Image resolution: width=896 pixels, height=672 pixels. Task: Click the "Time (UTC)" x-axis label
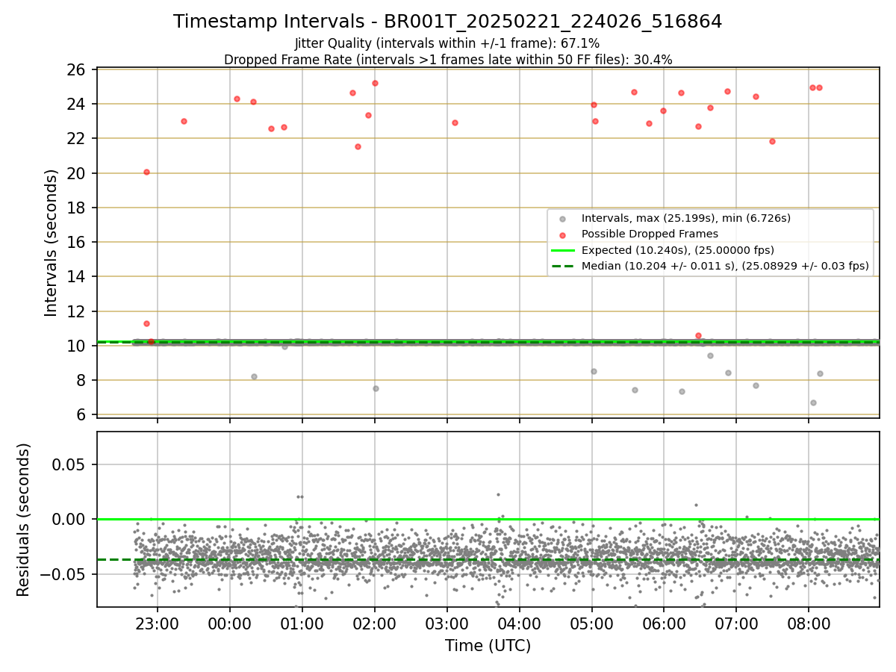[x=488, y=646]
